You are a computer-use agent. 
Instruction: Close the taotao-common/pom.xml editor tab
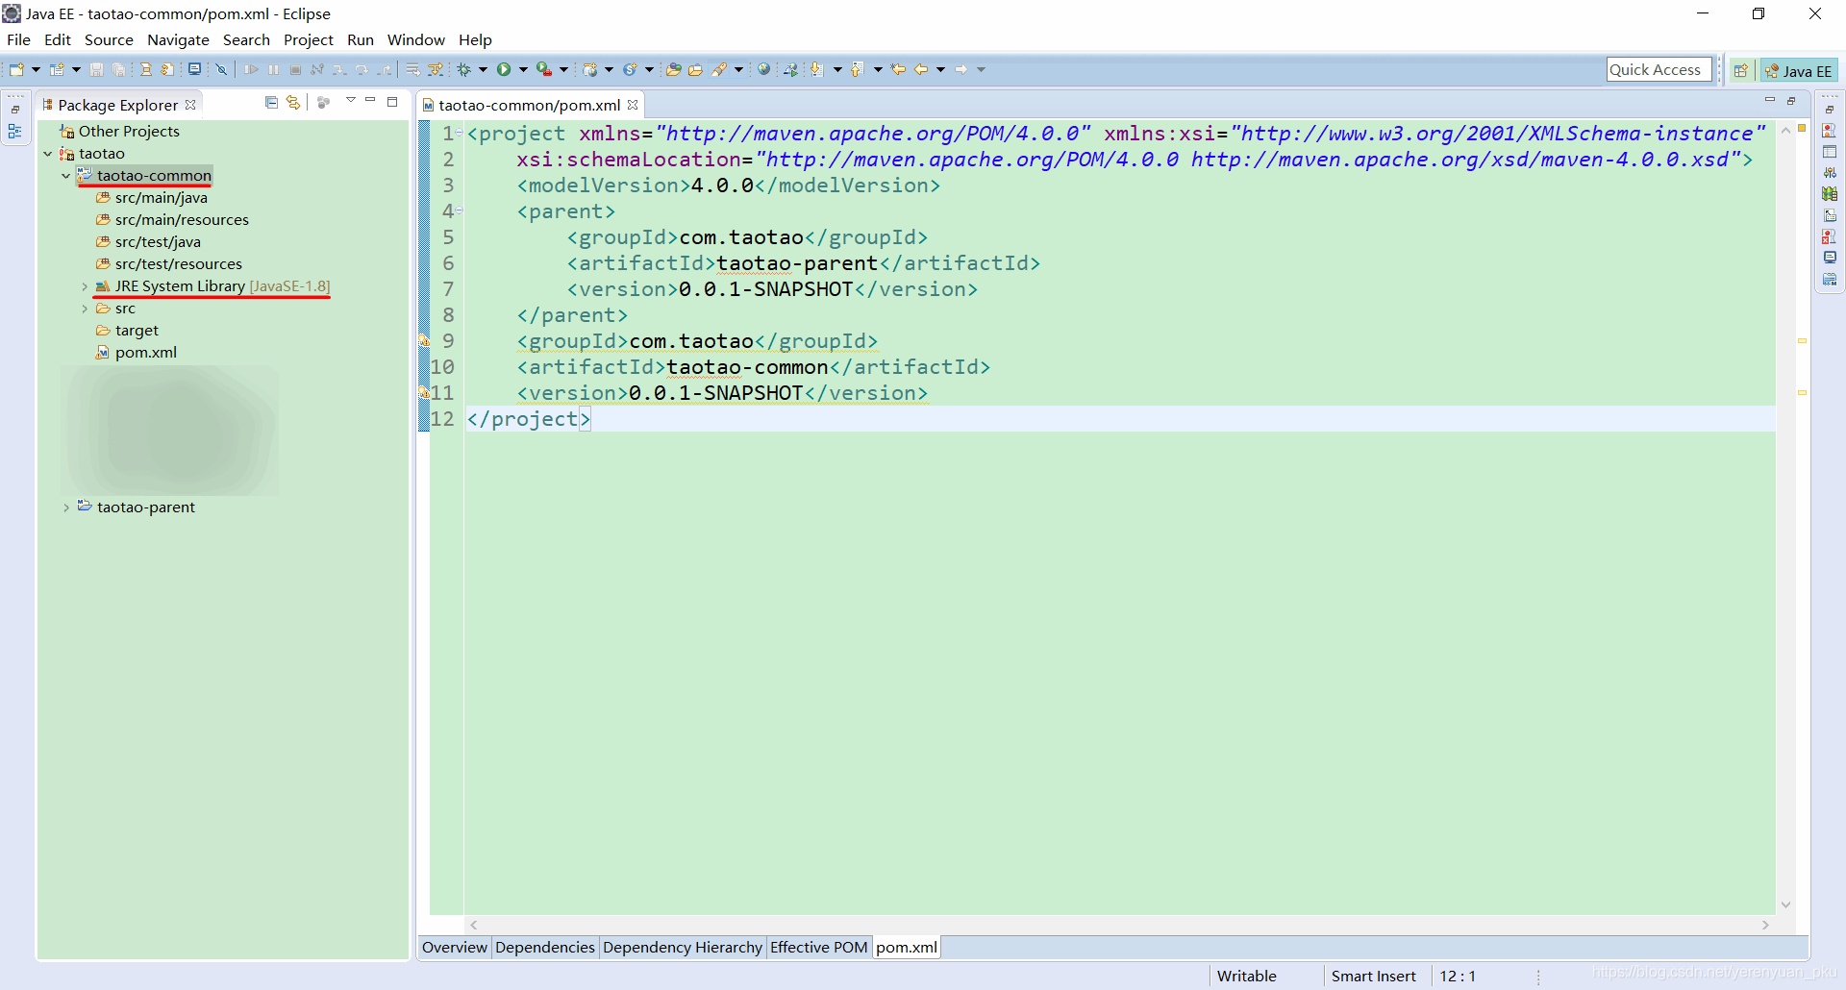click(x=633, y=105)
